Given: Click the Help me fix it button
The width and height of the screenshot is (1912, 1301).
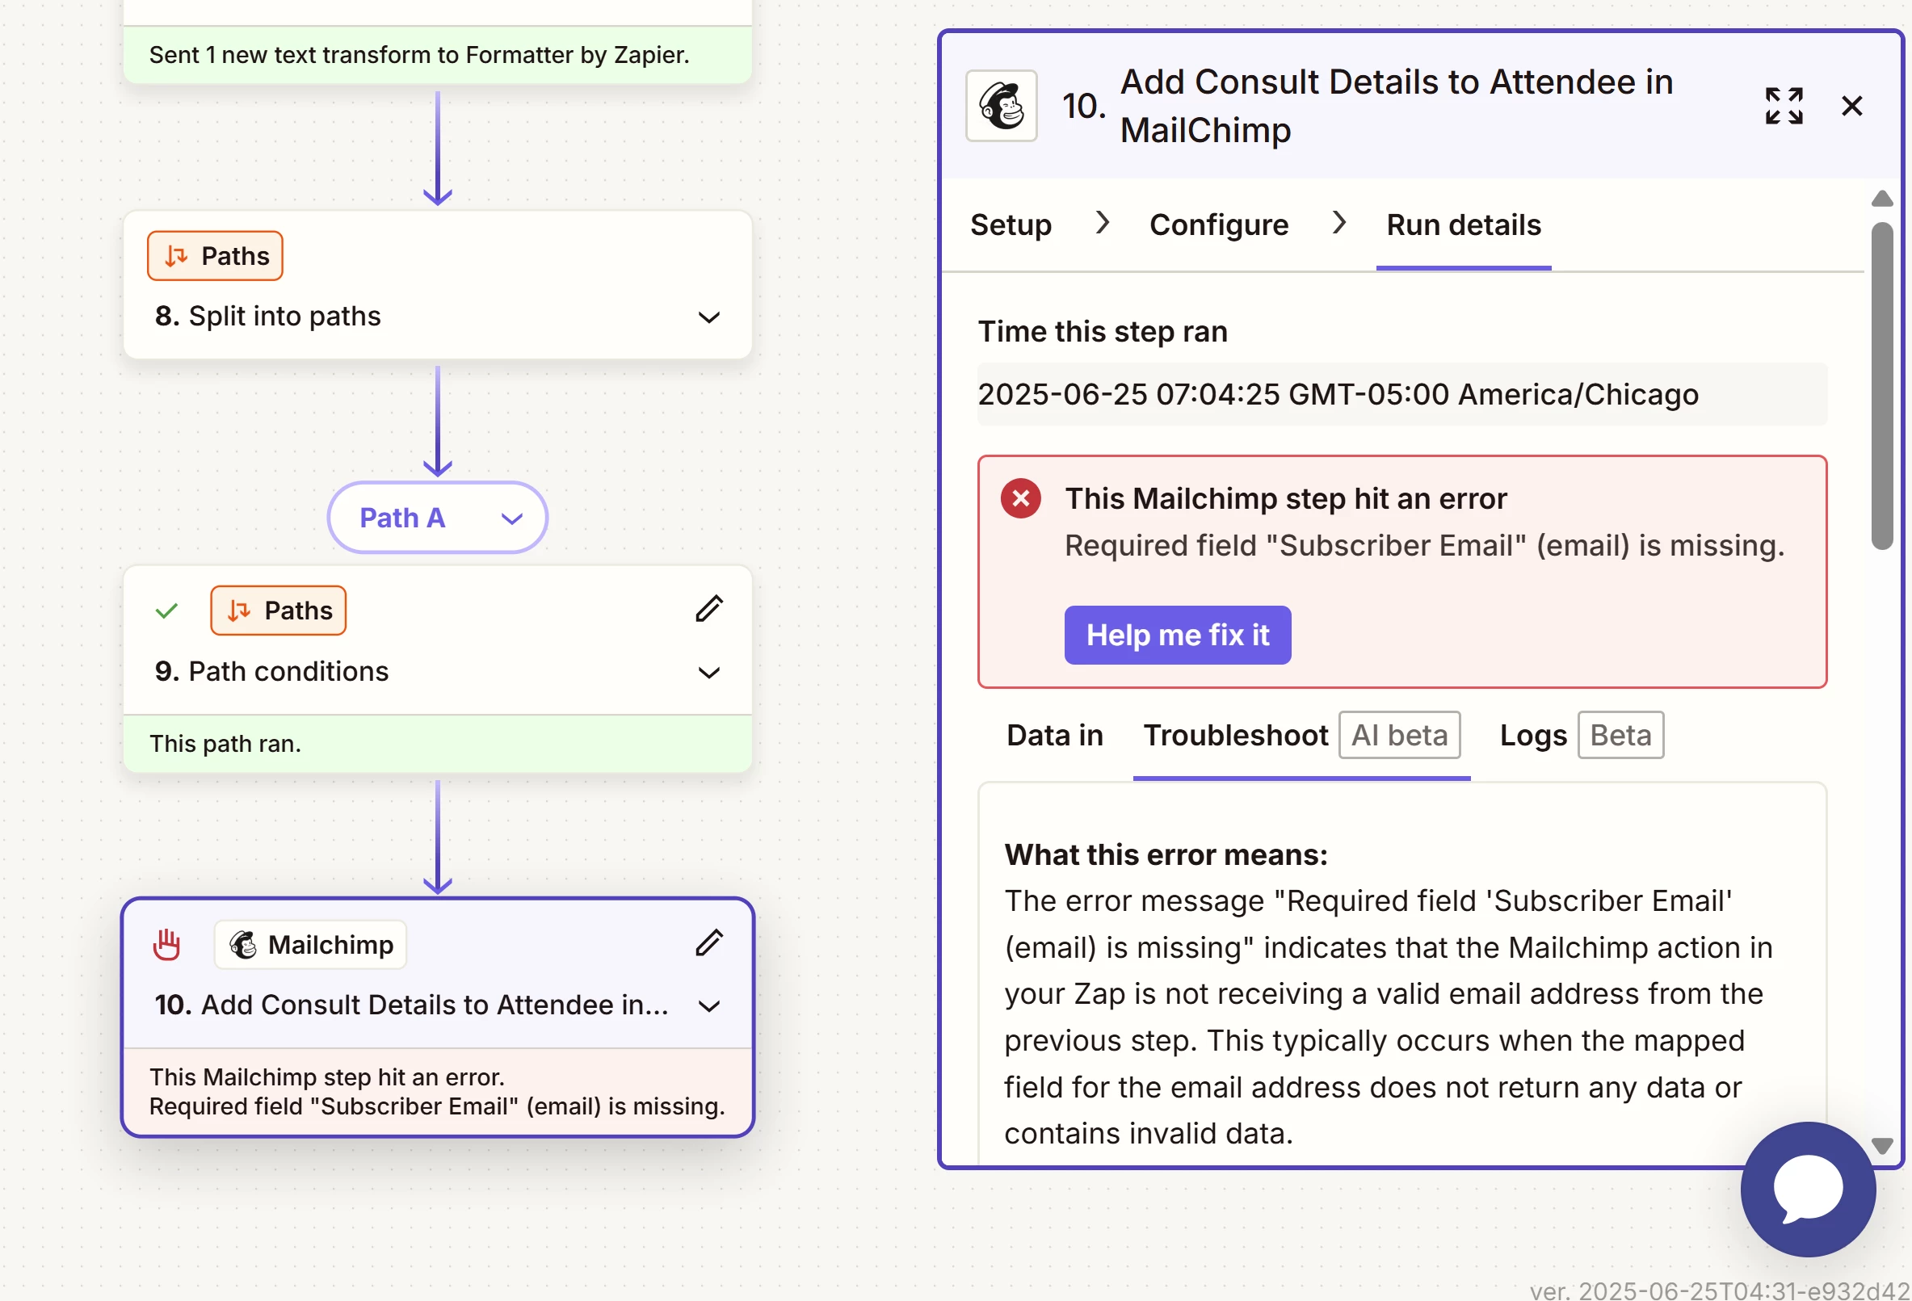Looking at the screenshot, I should point(1176,635).
